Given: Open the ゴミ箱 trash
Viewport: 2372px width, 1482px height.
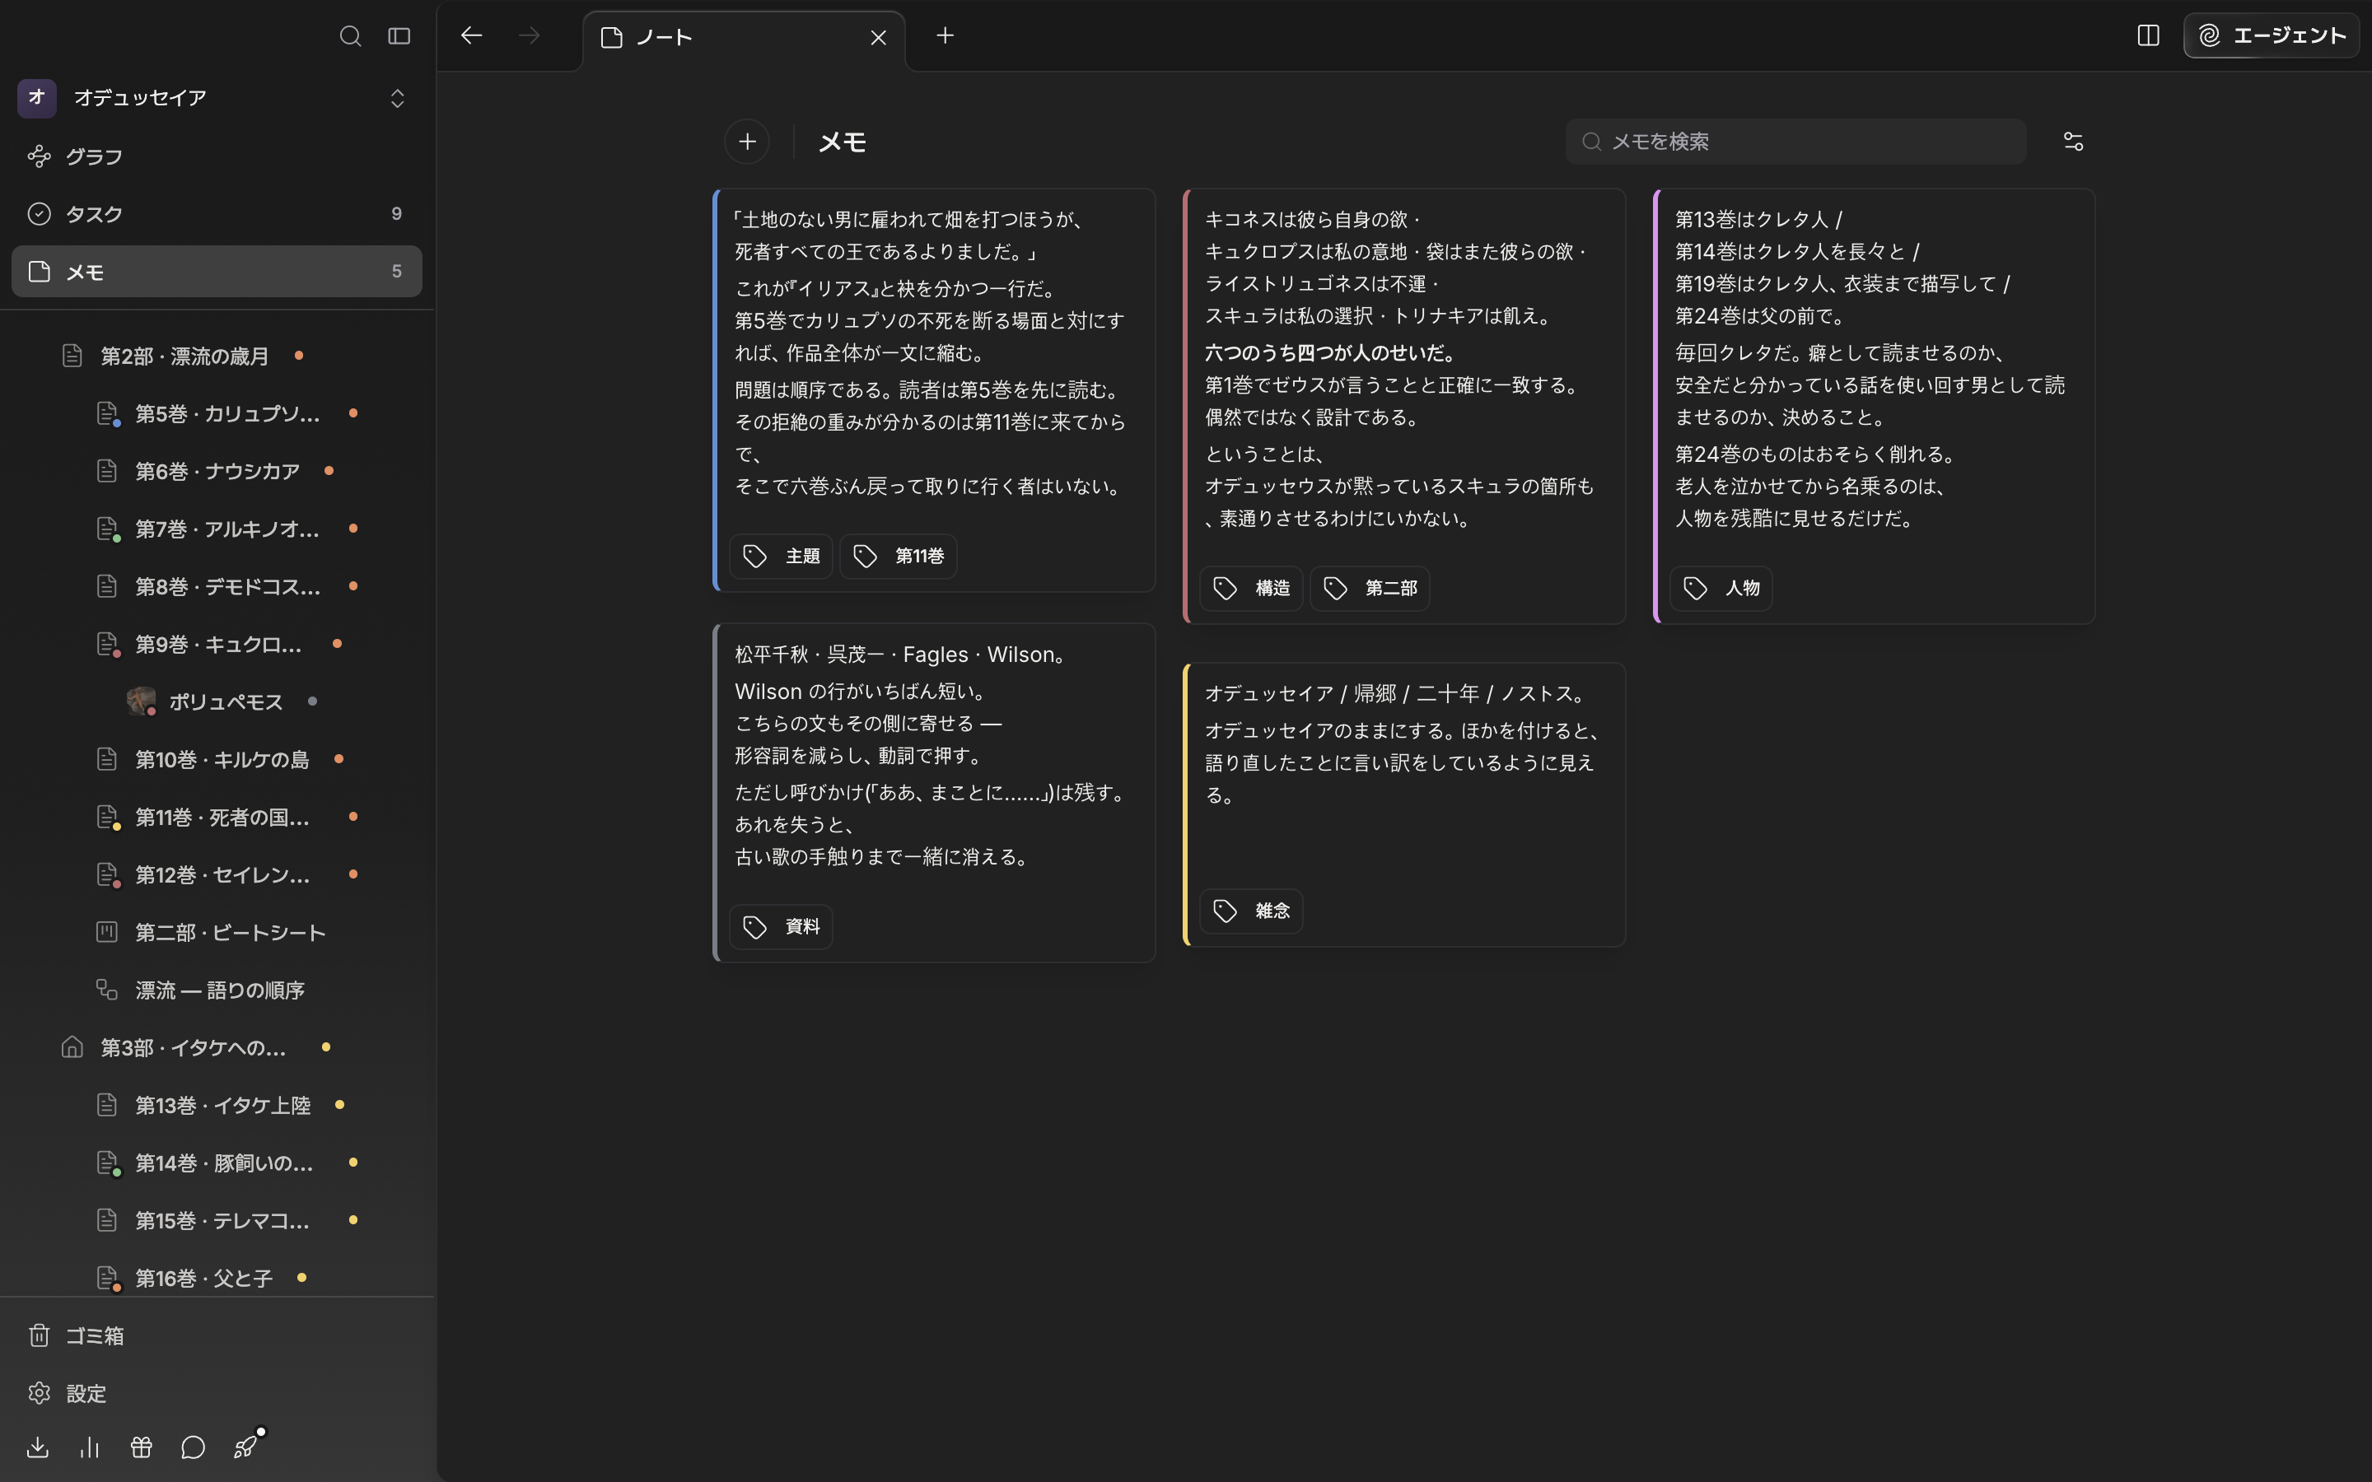Looking at the screenshot, I should coord(217,1336).
